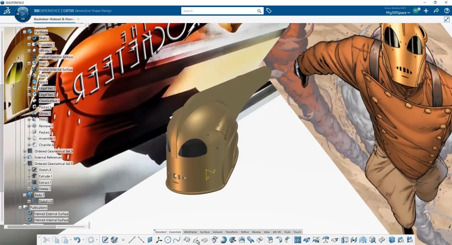Click the 3DS logo icon
Screen dimensions: 452x245
[x=7, y=11]
